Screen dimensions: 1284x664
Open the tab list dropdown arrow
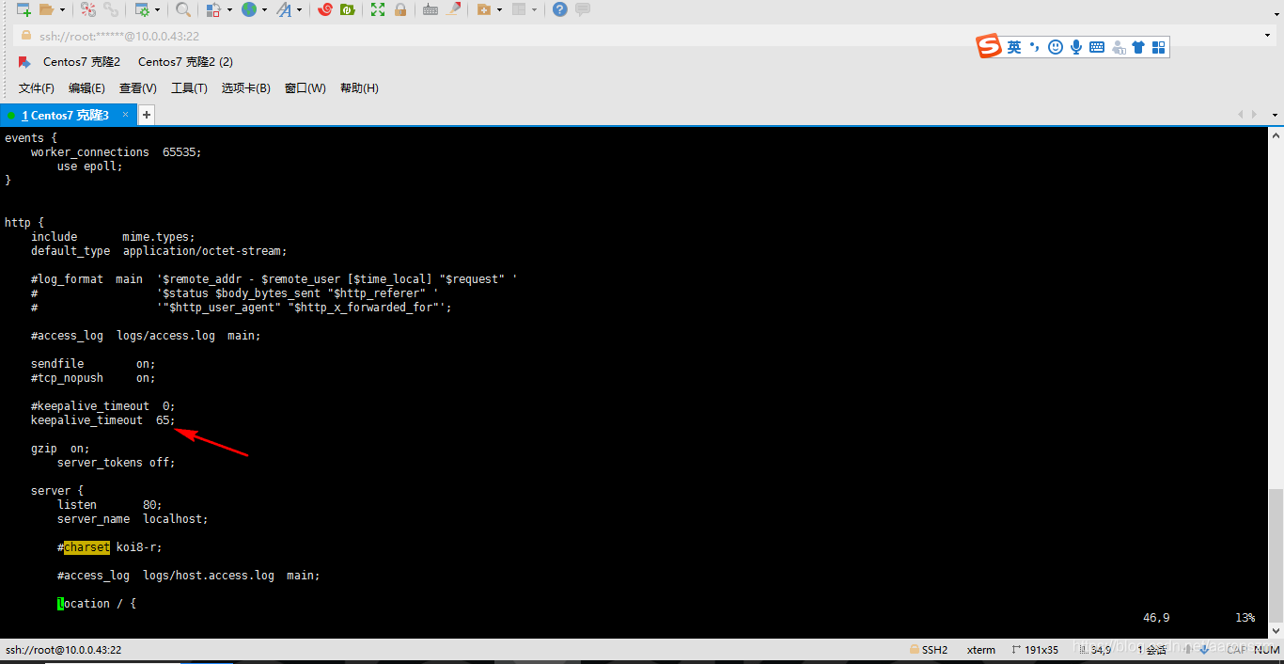tap(1276, 115)
